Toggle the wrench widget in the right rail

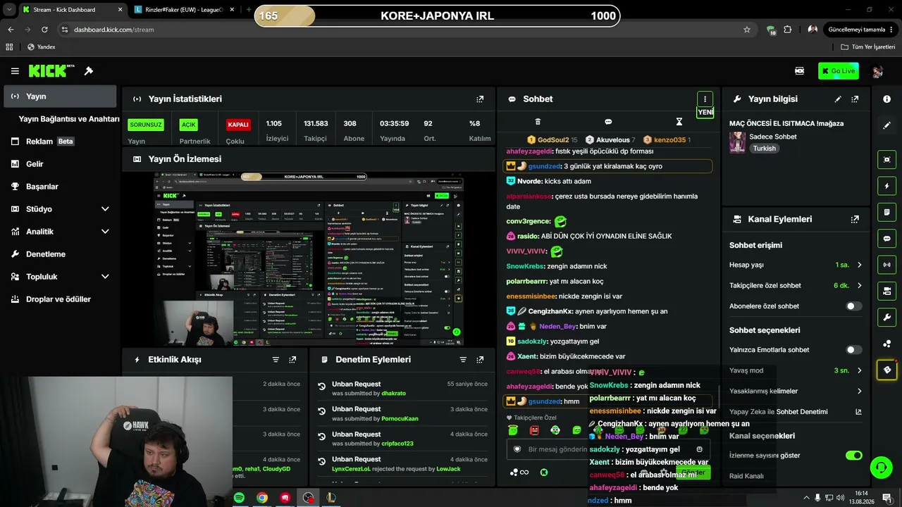tap(887, 317)
